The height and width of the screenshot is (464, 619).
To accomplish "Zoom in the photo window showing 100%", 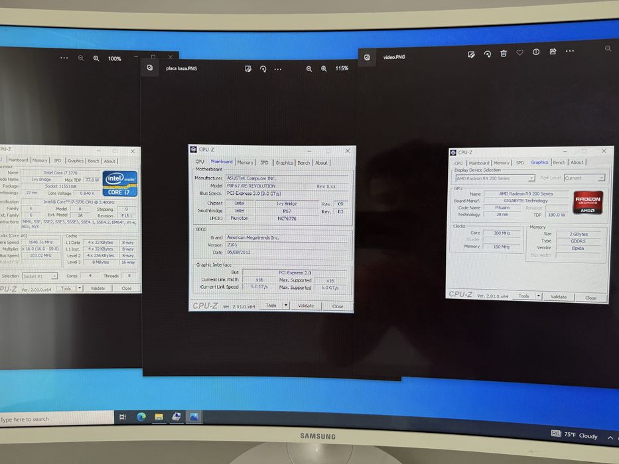I will (x=96, y=58).
